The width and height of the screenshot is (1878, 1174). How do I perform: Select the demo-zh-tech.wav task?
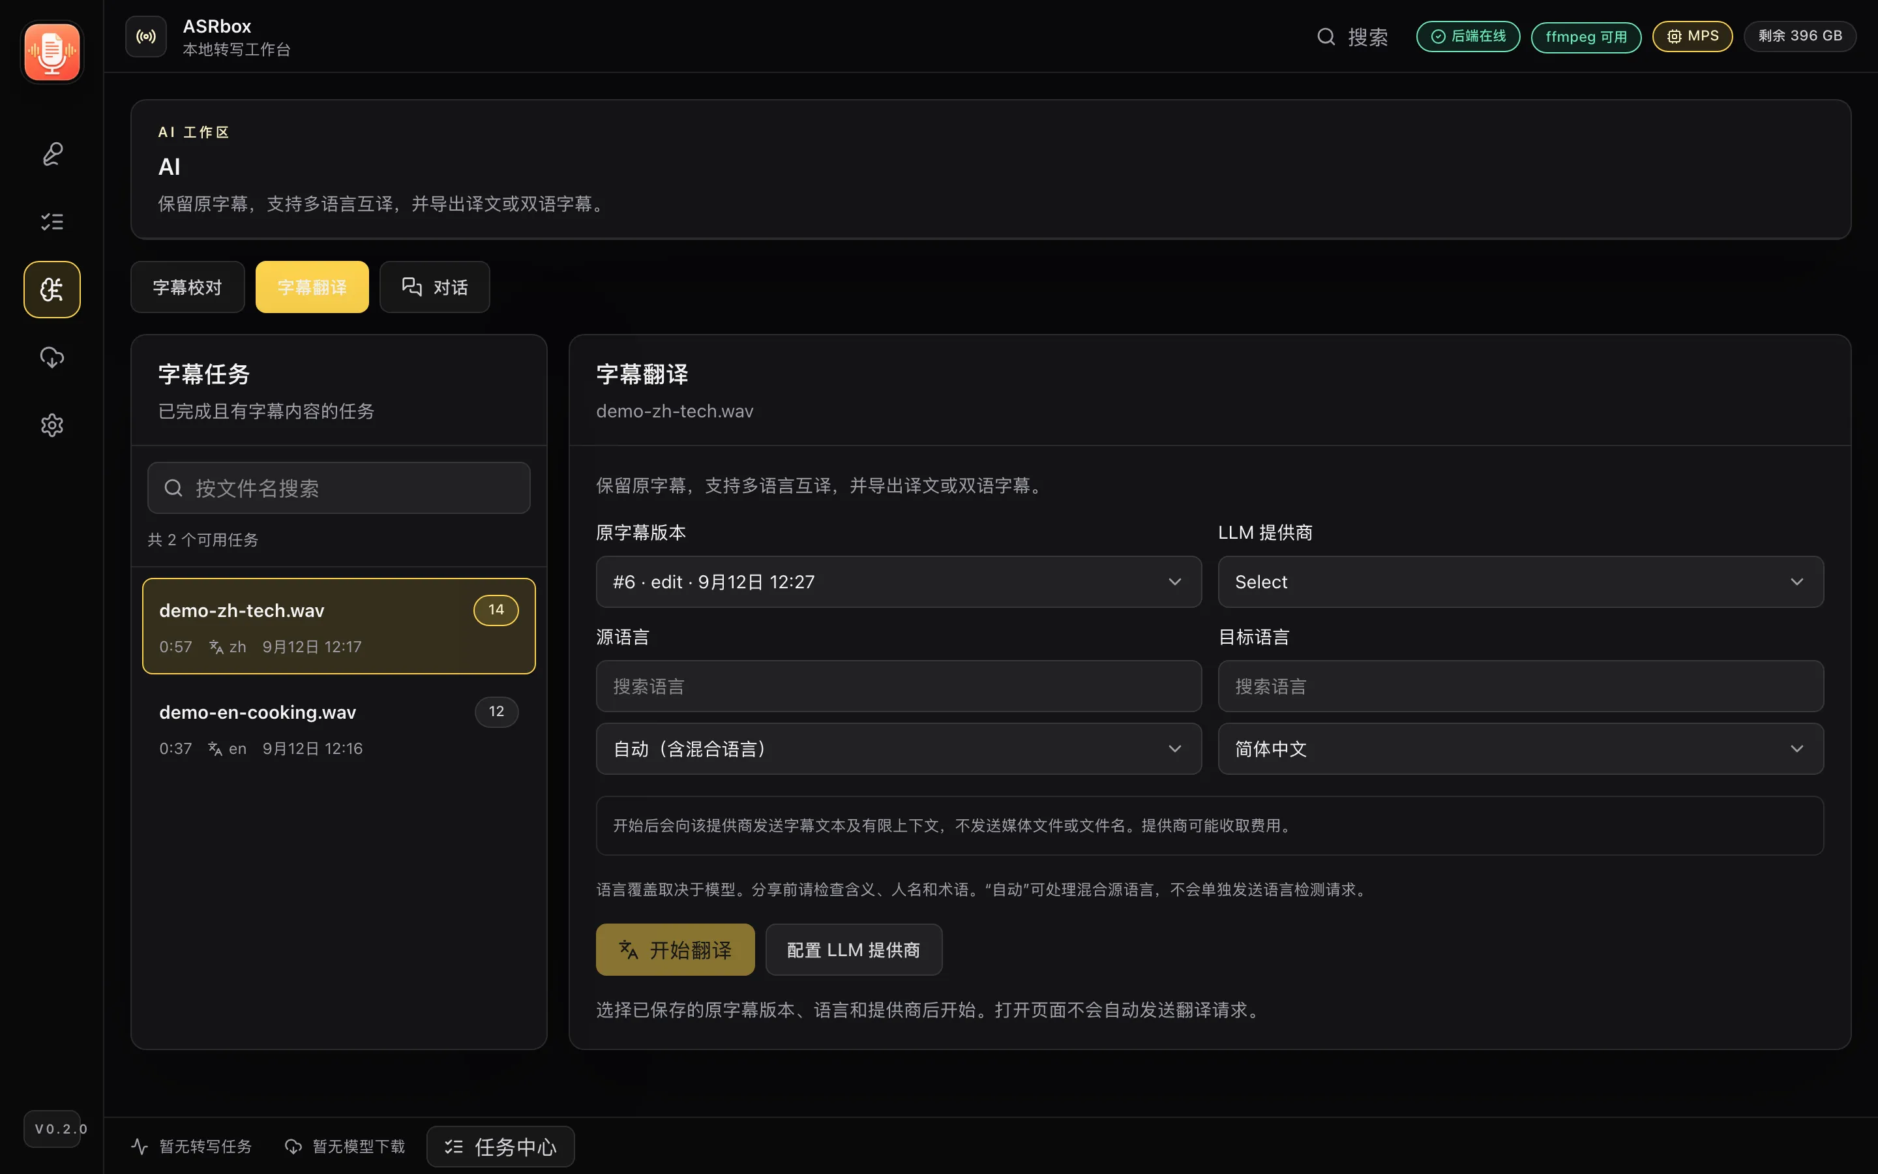(x=338, y=626)
